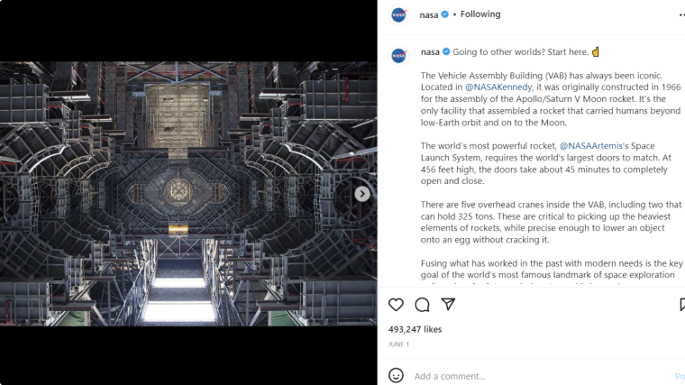Like the post with the heart icon
The width and height of the screenshot is (685, 385).
(396, 305)
